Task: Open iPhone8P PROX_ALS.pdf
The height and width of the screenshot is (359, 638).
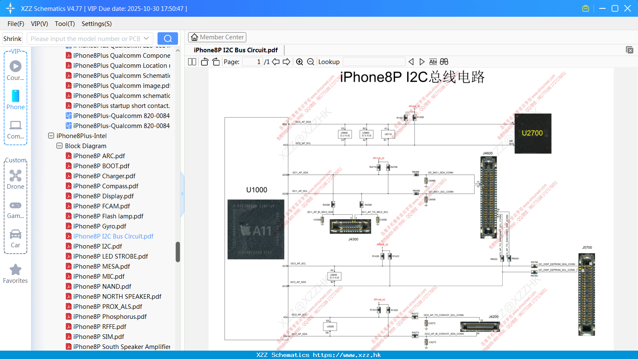Action: point(108,306)
